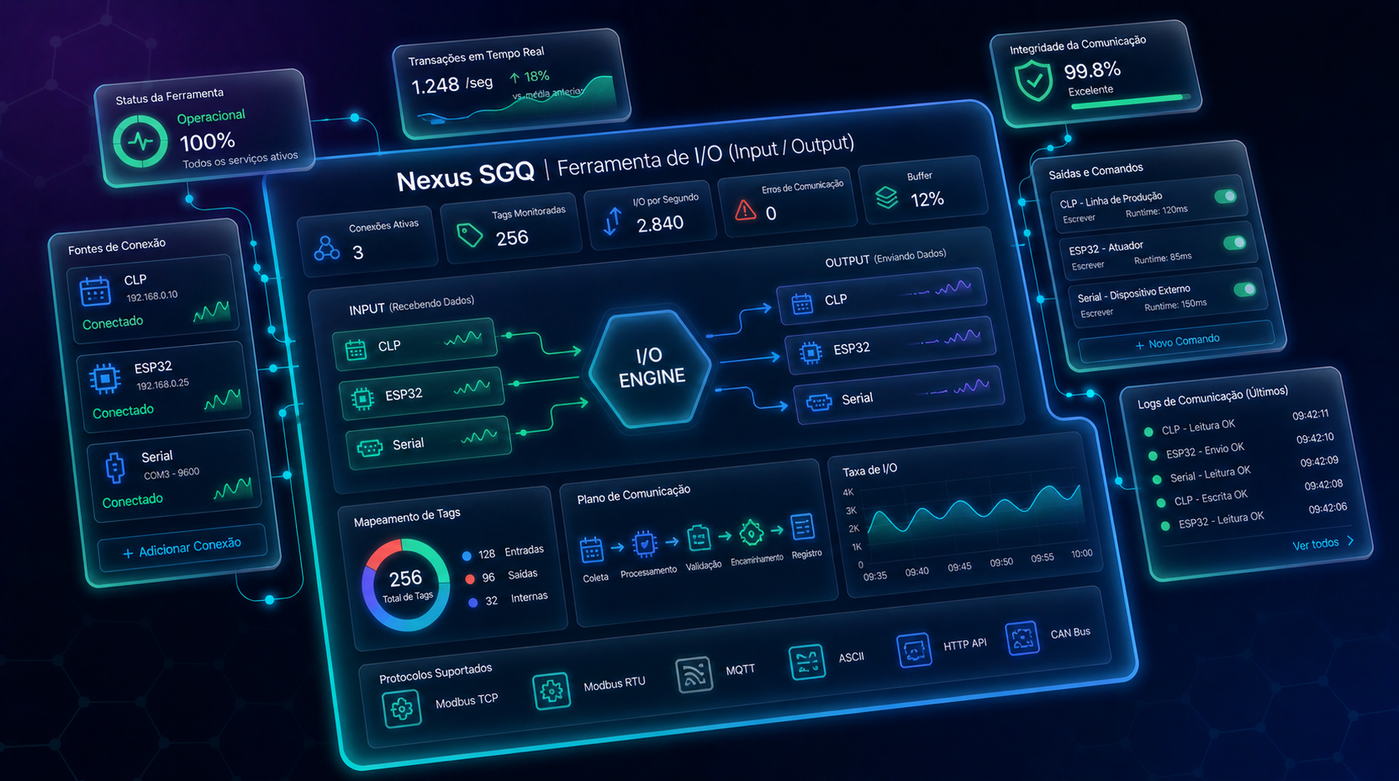Screen dimensions: 1399x781
Task: Click the Adicionar Conexão button
Action: [183, 548]
